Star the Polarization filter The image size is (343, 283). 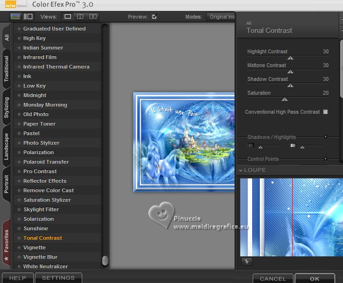[x=19, y=152]
